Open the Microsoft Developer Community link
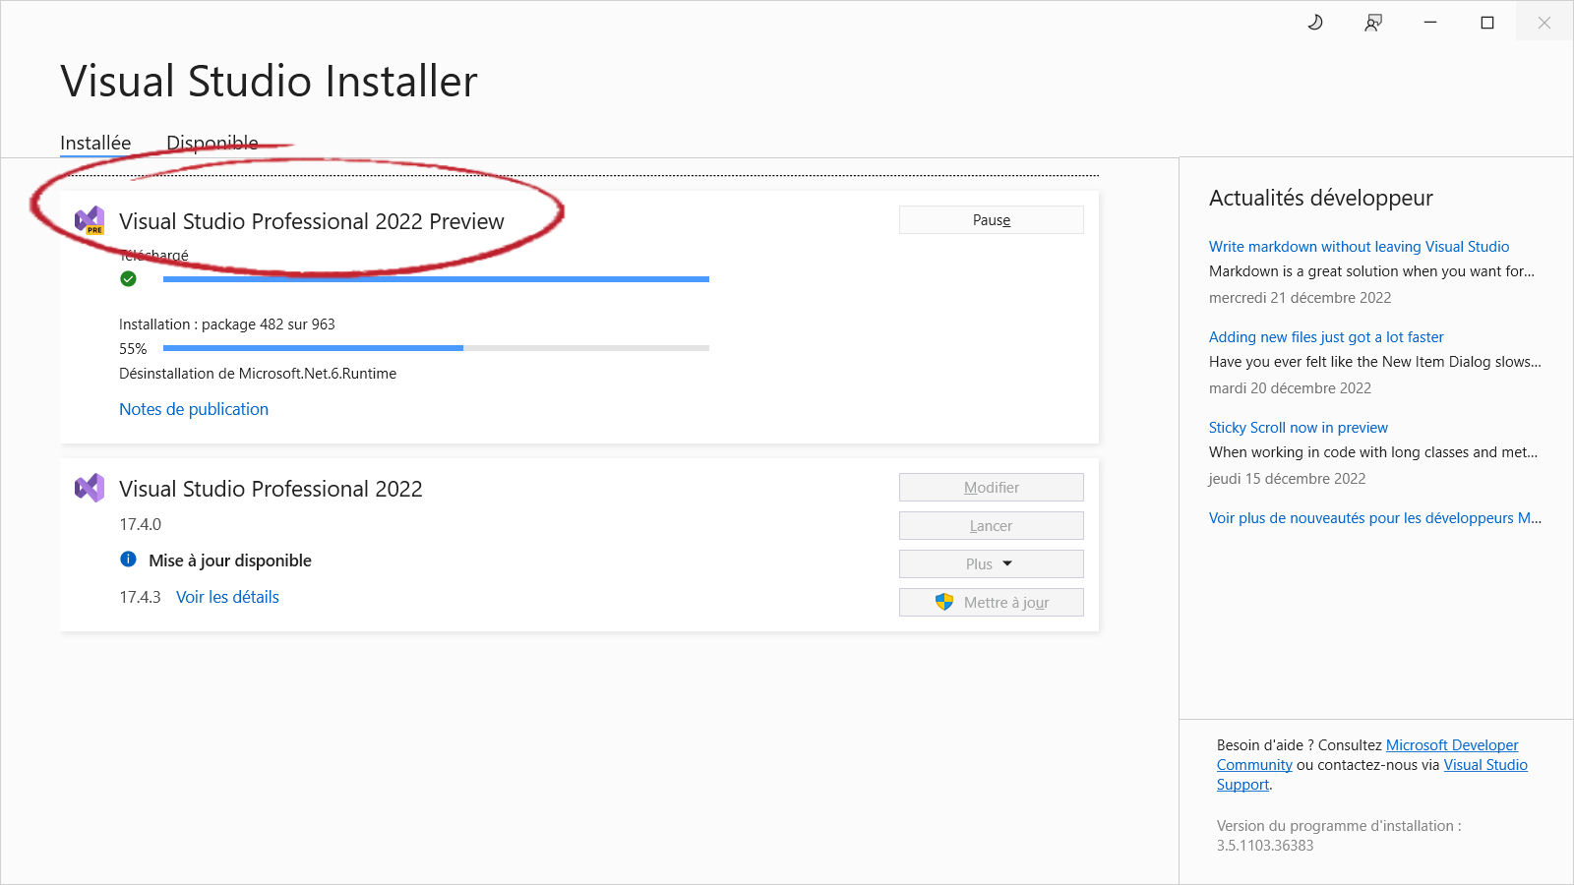This screenshot has height=885, width=1574. 1451,744
